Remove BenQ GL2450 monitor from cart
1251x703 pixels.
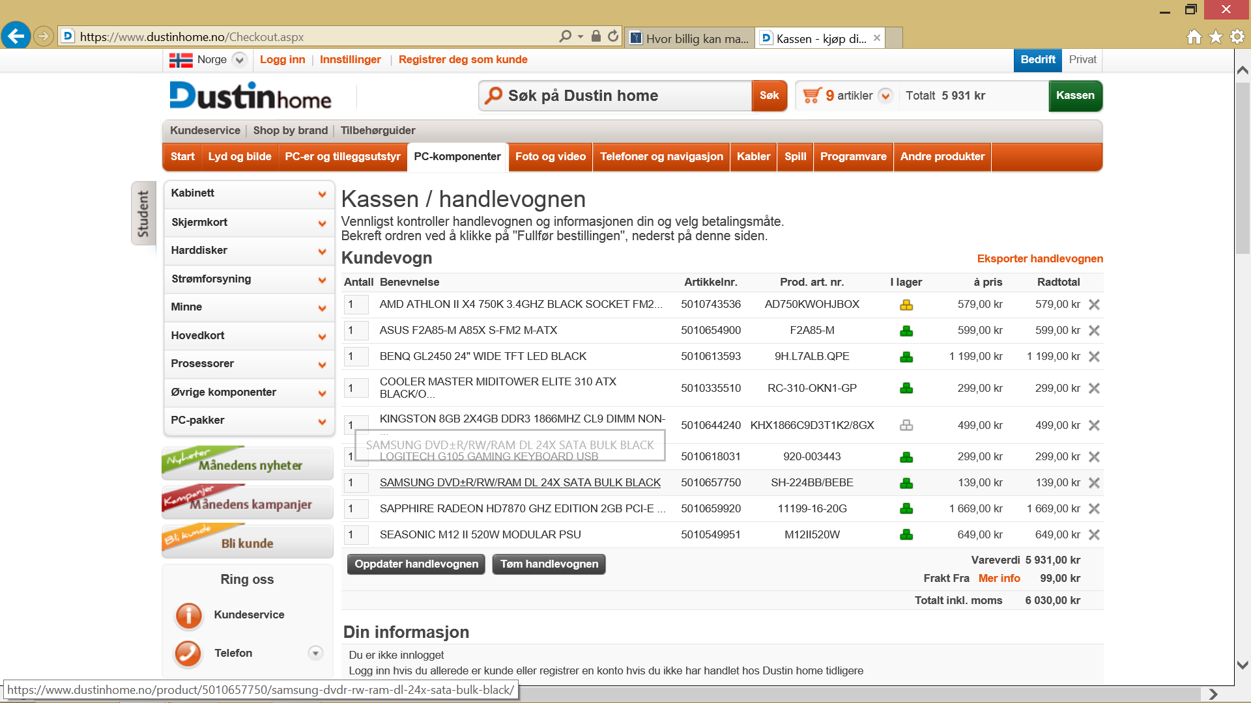tap(1094, 356)
